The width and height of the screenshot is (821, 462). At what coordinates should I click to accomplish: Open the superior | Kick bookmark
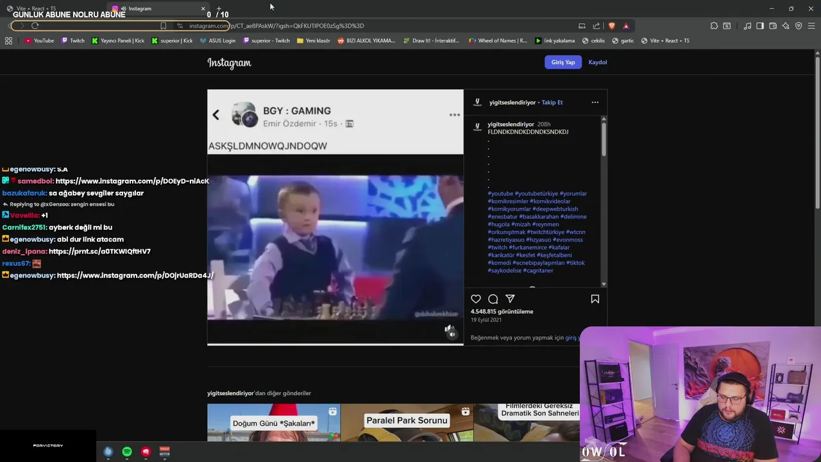coord(172,40)
